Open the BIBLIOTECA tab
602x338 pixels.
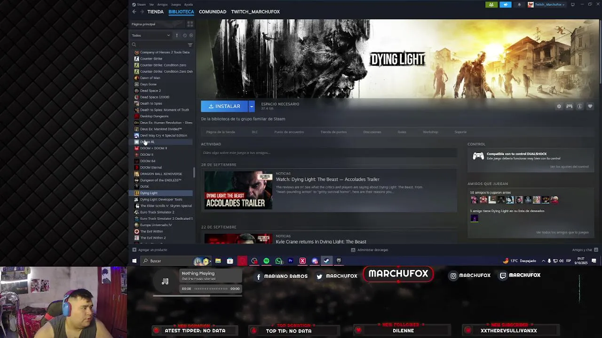181,12
